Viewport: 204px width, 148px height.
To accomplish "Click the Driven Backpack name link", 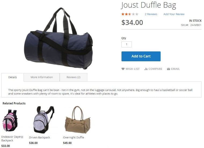I will 40,137.
